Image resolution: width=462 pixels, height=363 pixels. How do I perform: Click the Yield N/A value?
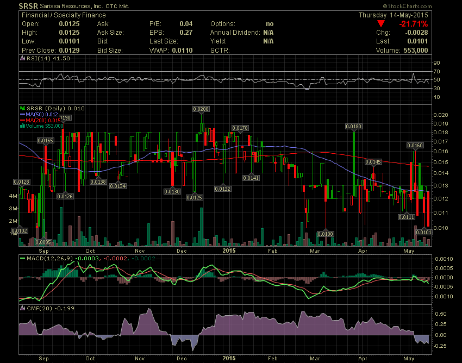tap(269, 41)
